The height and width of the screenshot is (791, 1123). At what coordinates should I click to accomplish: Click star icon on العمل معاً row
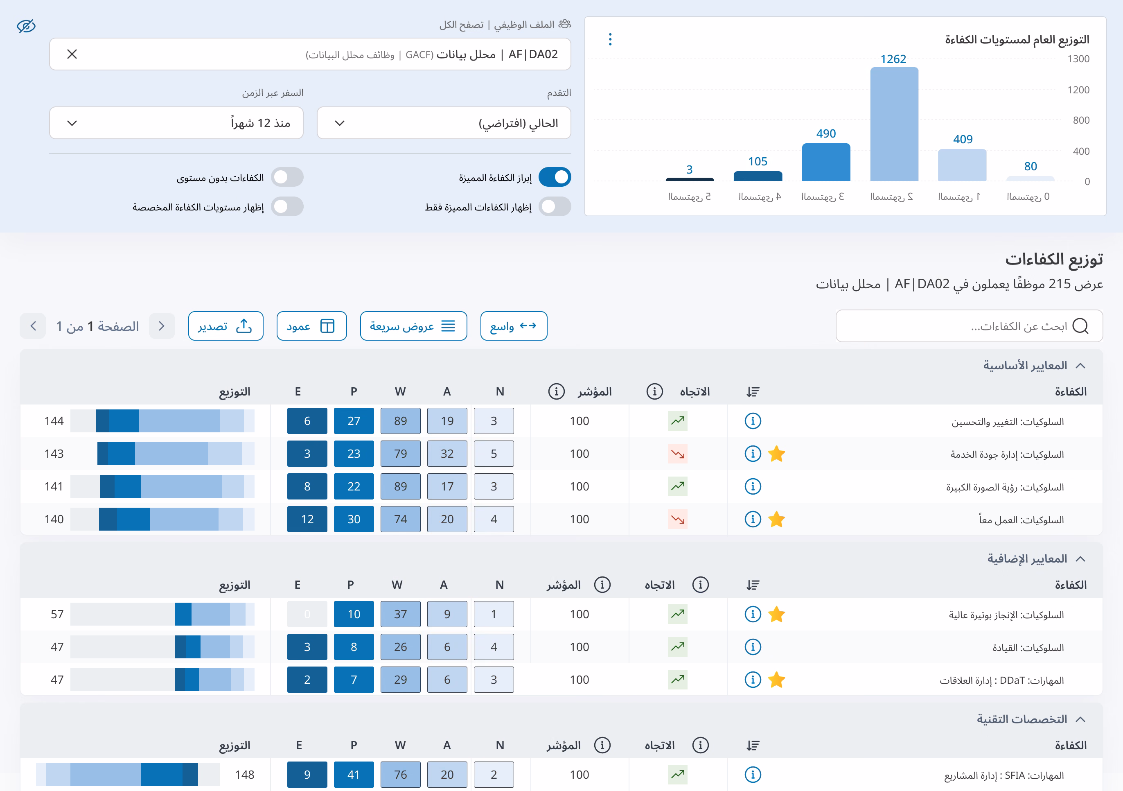pos(776,519)
